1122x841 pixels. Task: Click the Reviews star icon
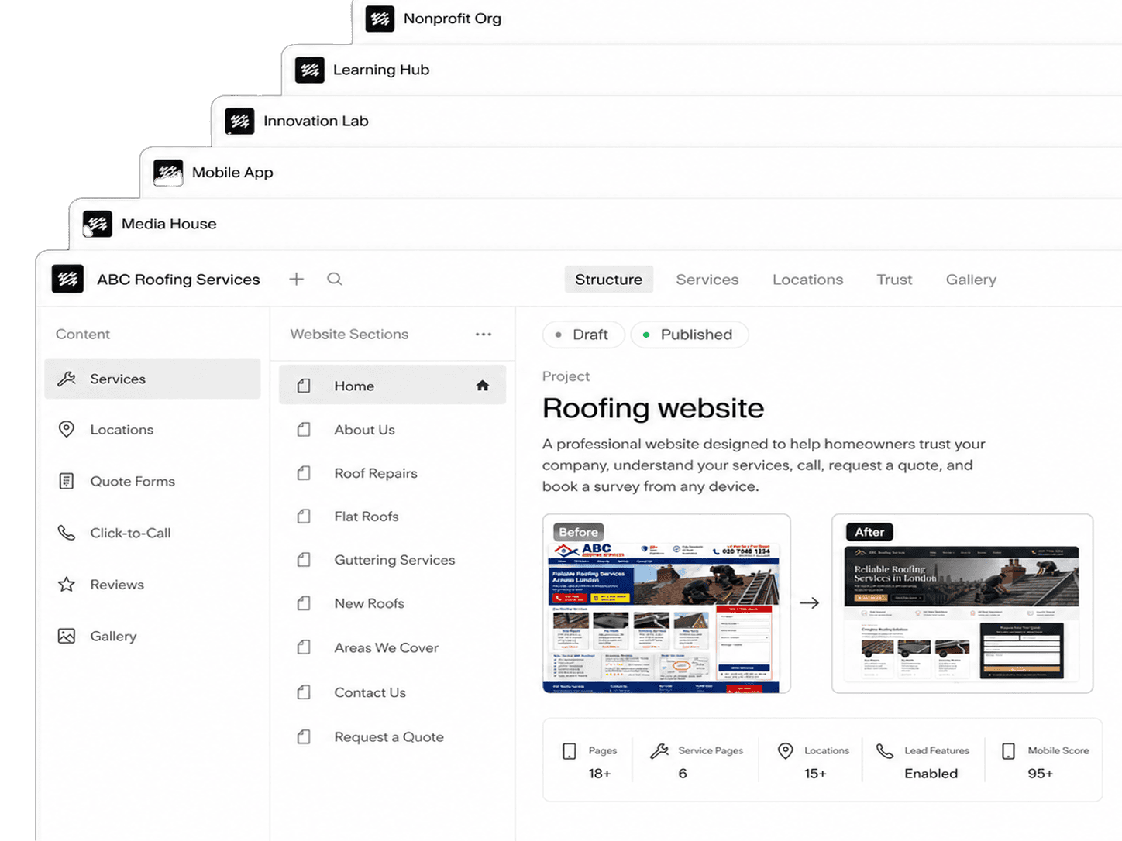point(67,584)
